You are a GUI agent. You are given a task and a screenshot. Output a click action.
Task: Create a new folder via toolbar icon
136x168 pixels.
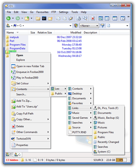[50, 18]
